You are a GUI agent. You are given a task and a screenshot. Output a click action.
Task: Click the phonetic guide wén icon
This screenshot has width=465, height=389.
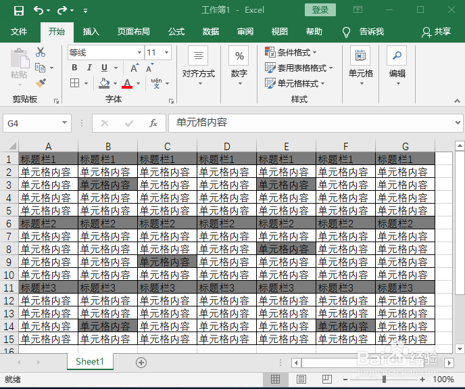tap(156, 83)
